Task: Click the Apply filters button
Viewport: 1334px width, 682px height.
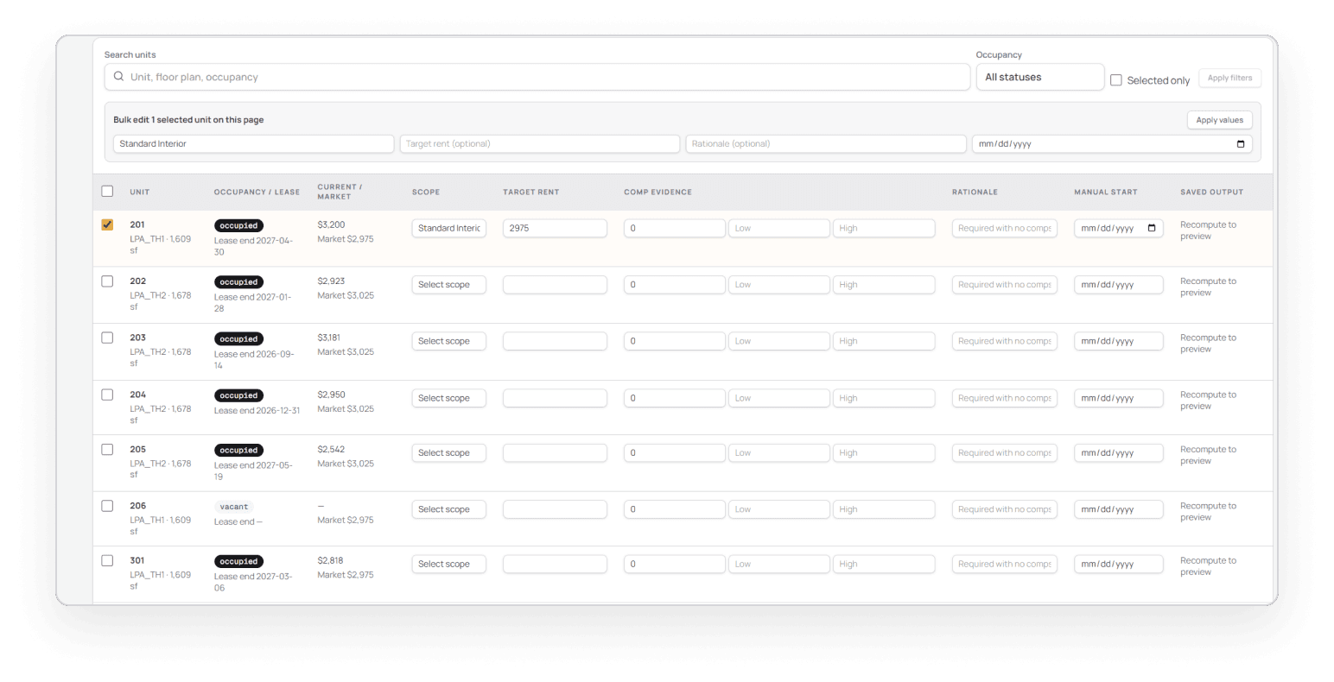Action: coord(1229,78)
